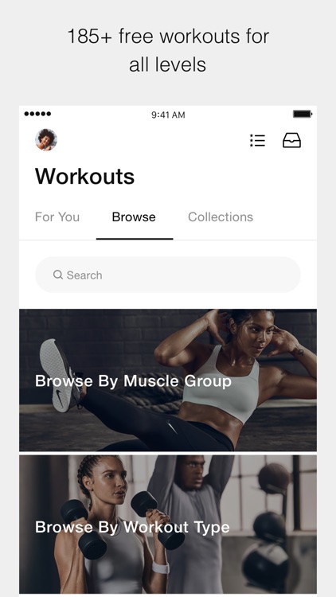Open Browse By Muscle Group
This screenshot has height=597, width=336.
click(x=168, y=380)
